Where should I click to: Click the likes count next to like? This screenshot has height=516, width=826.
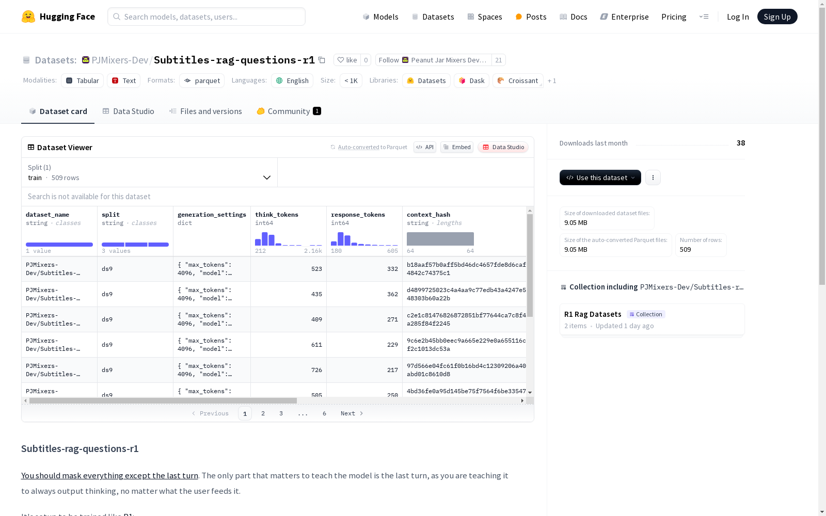pos(366,60)
